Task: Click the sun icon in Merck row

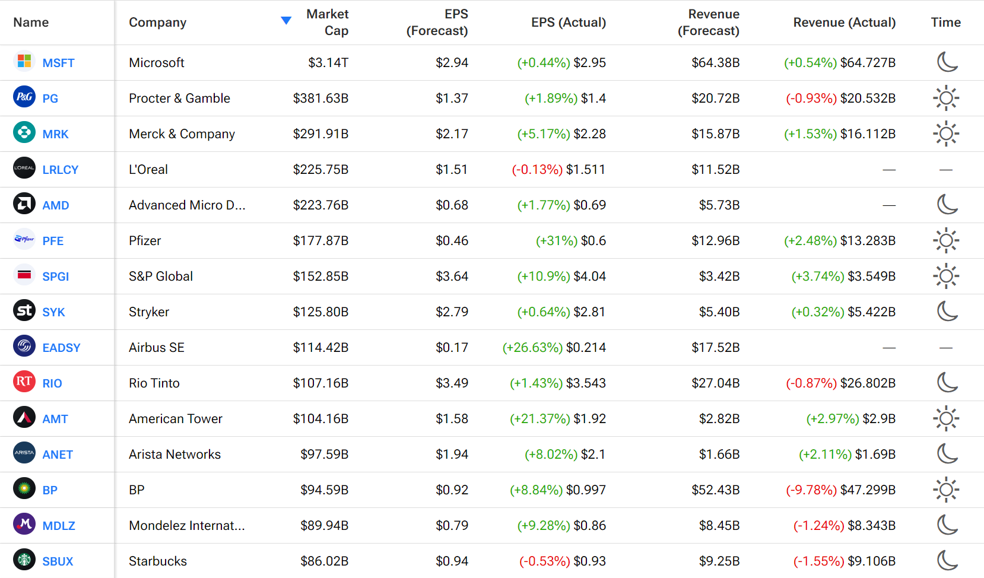Action: (x=946, y=134)
